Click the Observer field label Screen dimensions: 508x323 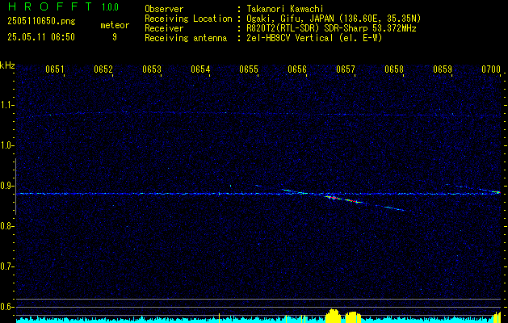(164, 9)
